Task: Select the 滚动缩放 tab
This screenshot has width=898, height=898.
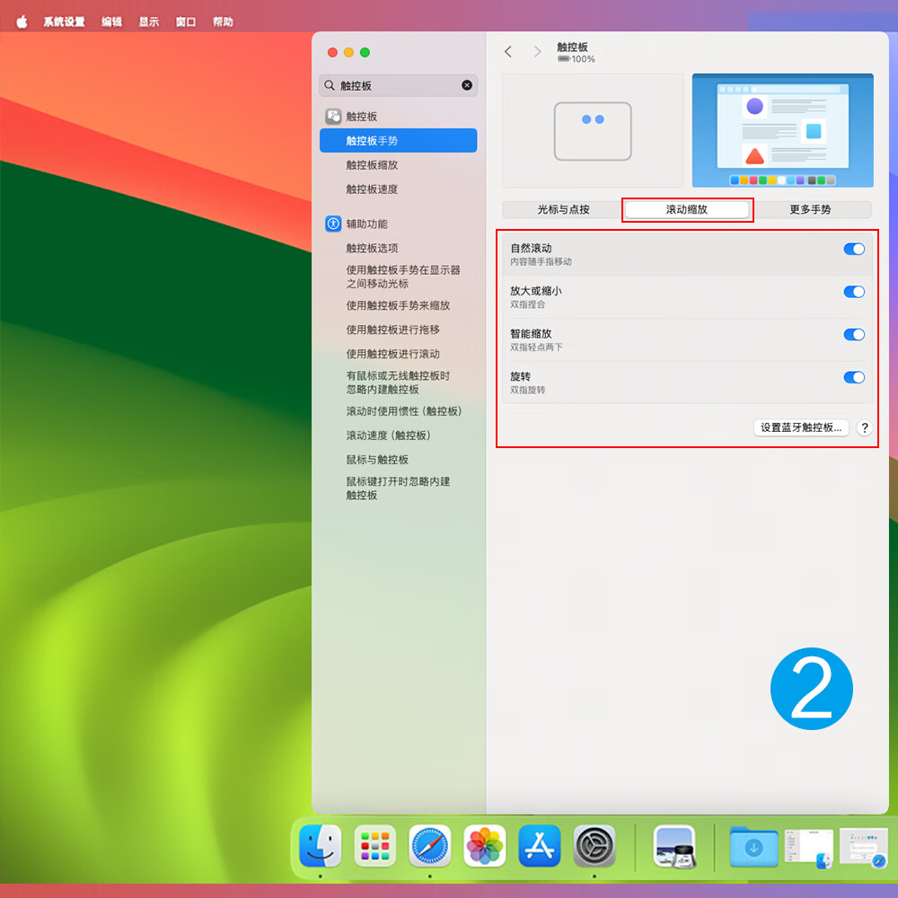Action: click(x=687, y=209)
